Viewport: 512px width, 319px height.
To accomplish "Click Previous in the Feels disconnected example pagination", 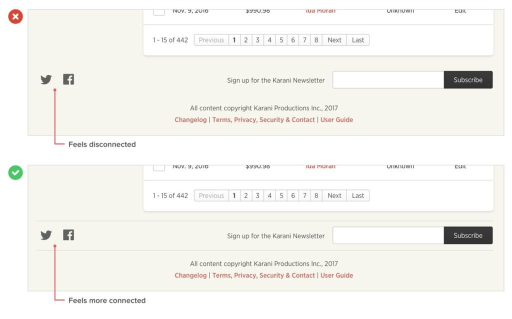I will click(x=211, y=40).
